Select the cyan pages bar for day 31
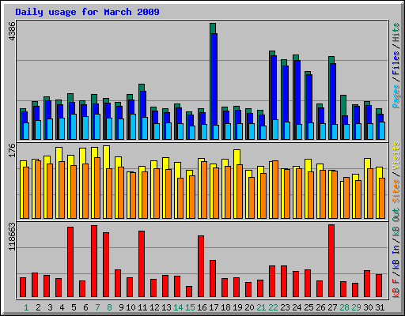This screenshot has height=316, width=405. (x=382, y=130)
